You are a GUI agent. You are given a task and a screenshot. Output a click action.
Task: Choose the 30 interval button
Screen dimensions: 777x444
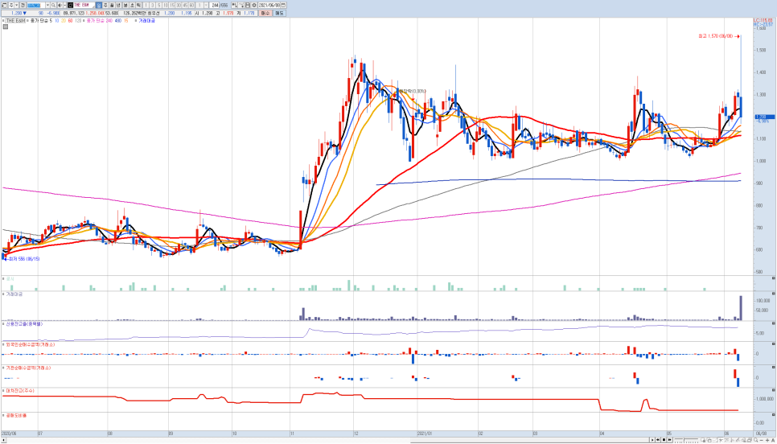tap(179, 5)
